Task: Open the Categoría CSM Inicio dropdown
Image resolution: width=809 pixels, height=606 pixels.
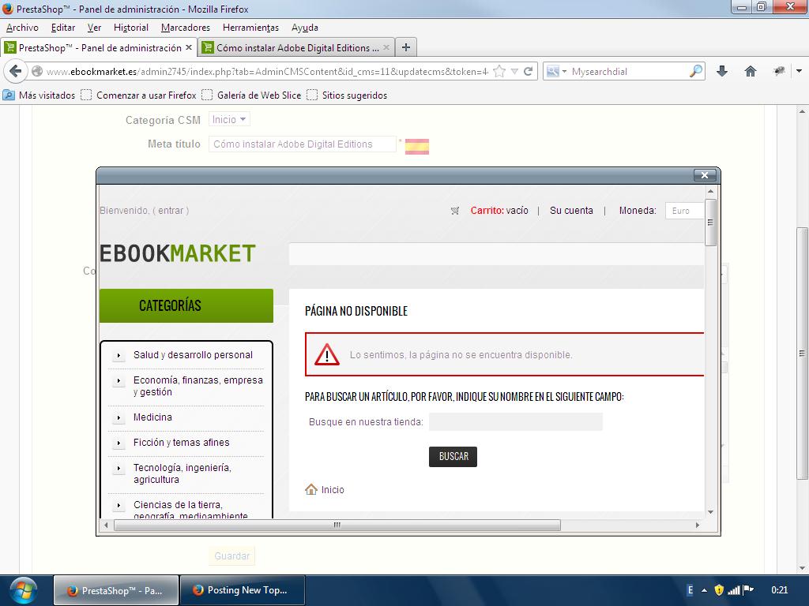Action: pos(229,120)
